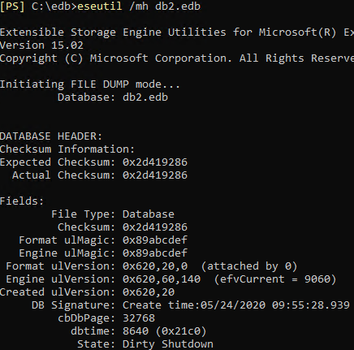Click the Engine ulMagic value 0x89abcdef

click(155, 253)
